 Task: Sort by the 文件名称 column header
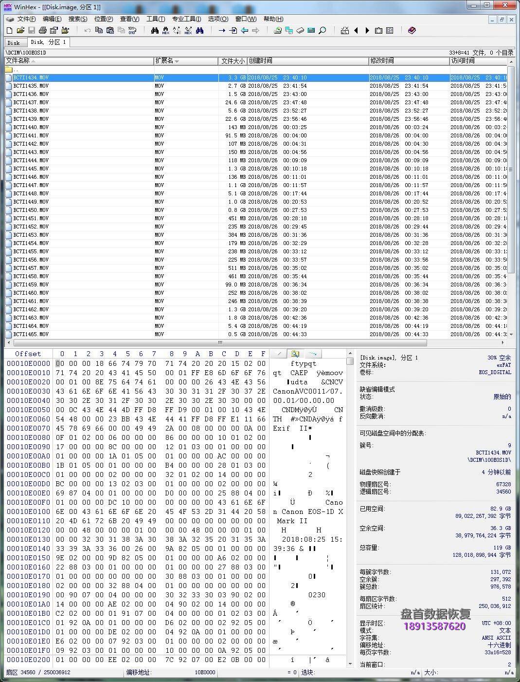(x=79, y=61)
